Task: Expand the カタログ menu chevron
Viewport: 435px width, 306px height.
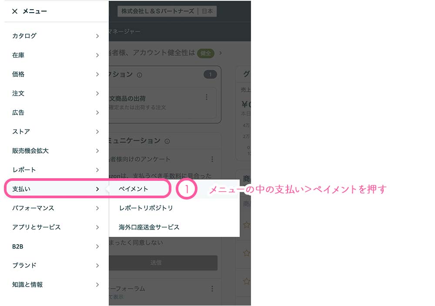Action: [97, 36]
